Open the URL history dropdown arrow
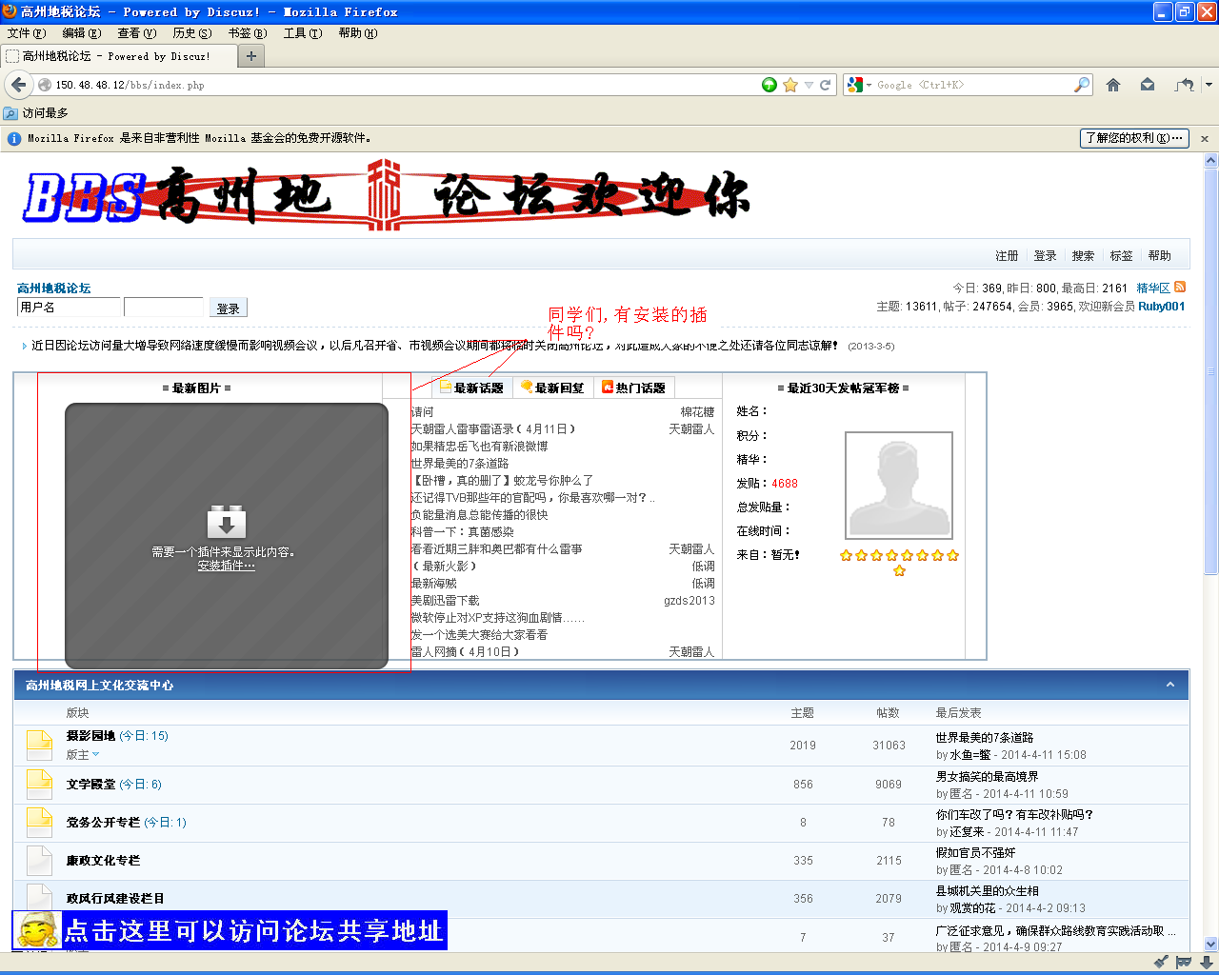This screenshot has width=1219, height=975. click(809, 85)
